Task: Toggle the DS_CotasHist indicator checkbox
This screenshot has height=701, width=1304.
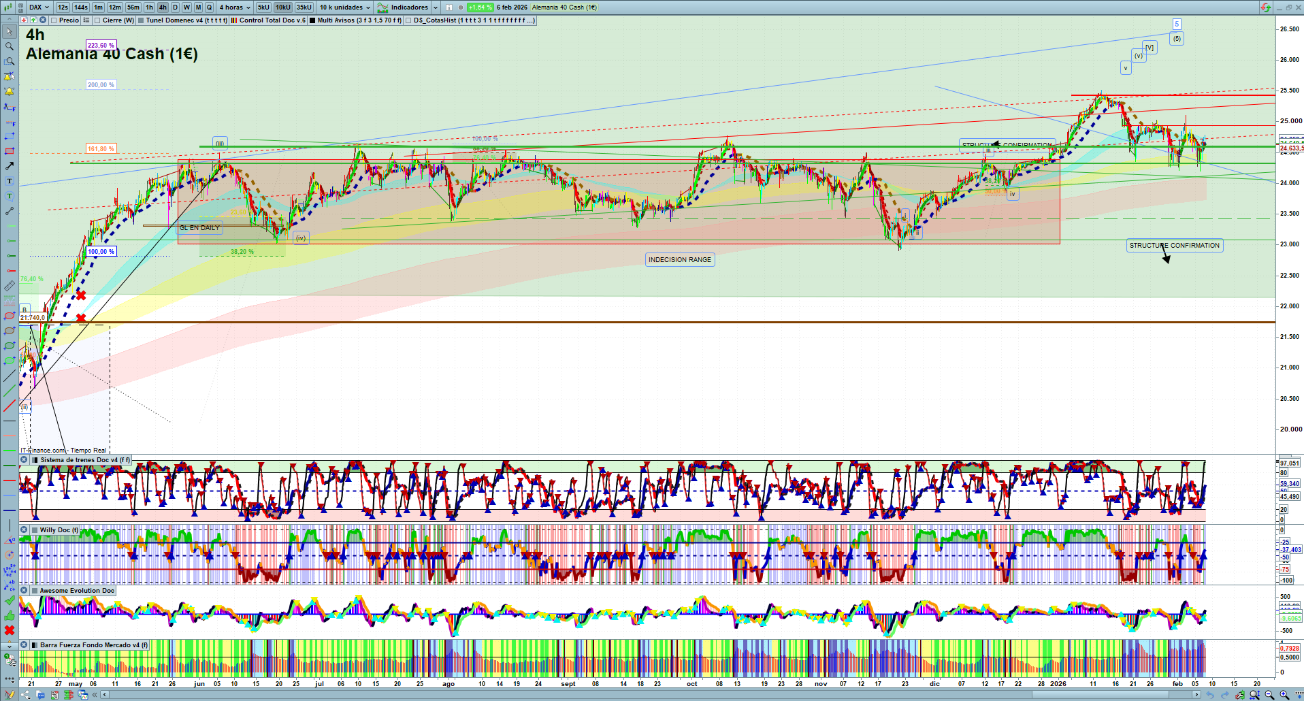Action: click(408, 20)
